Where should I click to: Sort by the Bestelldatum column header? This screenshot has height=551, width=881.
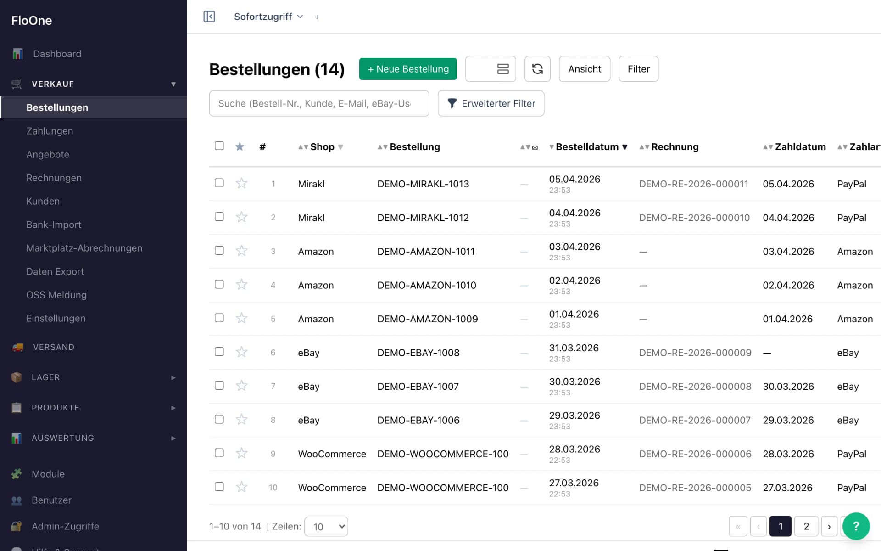588,147
